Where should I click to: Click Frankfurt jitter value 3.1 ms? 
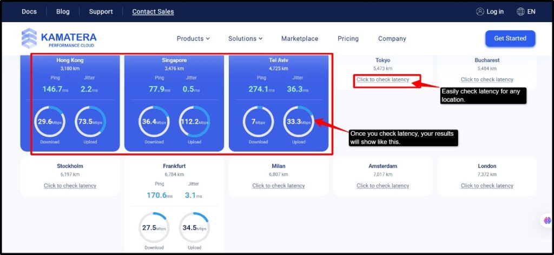click(193, 195)
